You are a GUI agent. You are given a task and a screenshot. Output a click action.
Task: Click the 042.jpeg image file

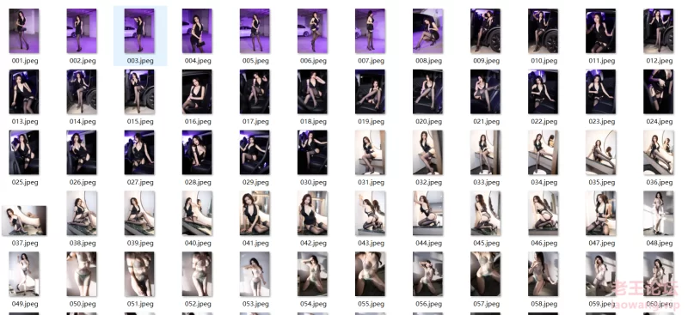coord(312,213)
